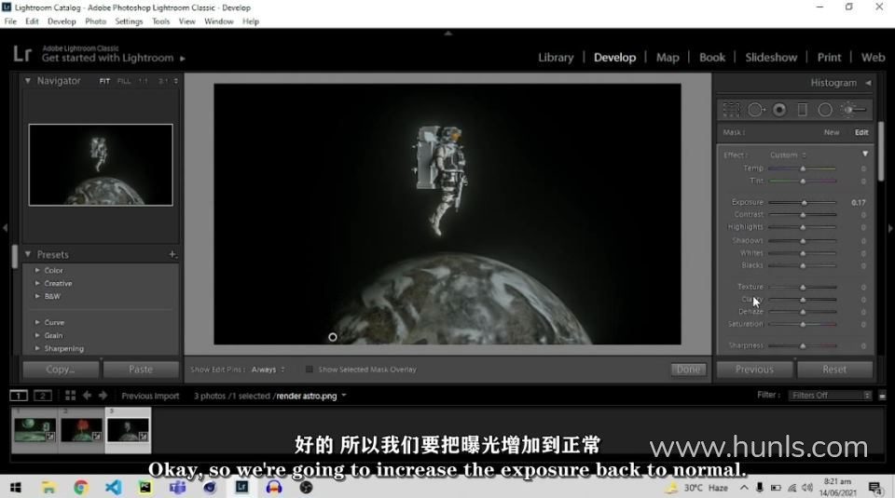Collapse the Presets panel
Viewport: 895px width, 498px height.
[x=27, y=254]
